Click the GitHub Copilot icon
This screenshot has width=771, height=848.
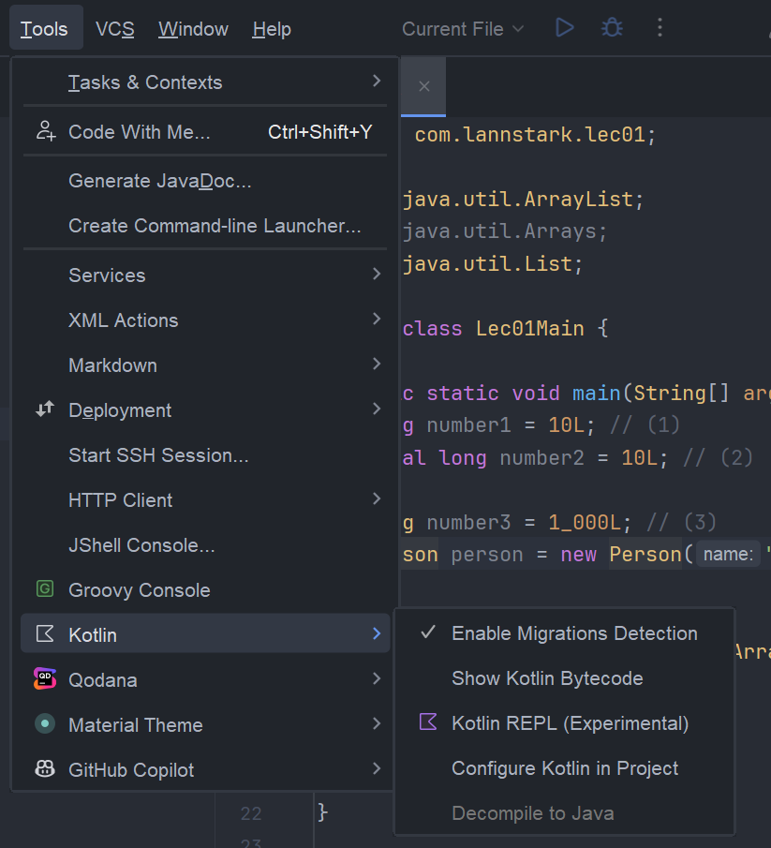point(45,768)
